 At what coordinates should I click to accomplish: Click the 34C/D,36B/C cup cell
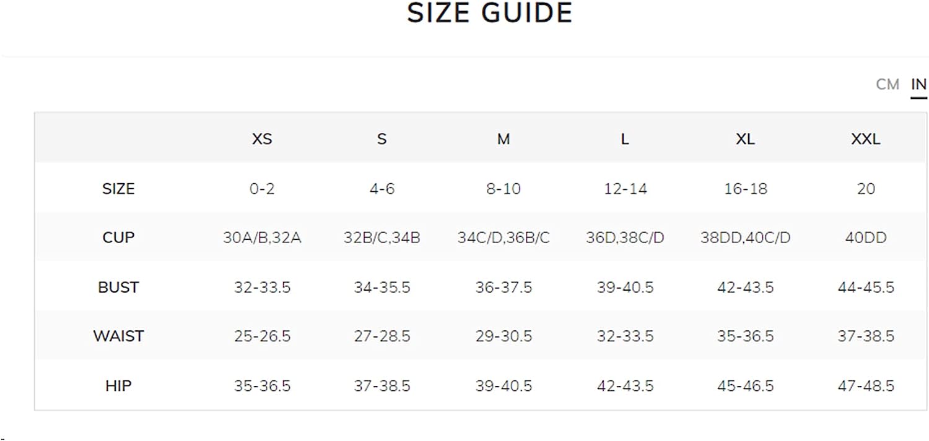504,238
